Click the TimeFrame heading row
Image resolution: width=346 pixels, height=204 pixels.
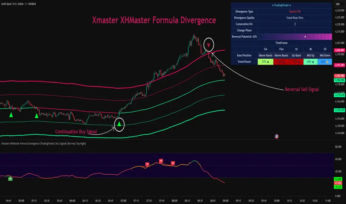(x=281, y=43)
